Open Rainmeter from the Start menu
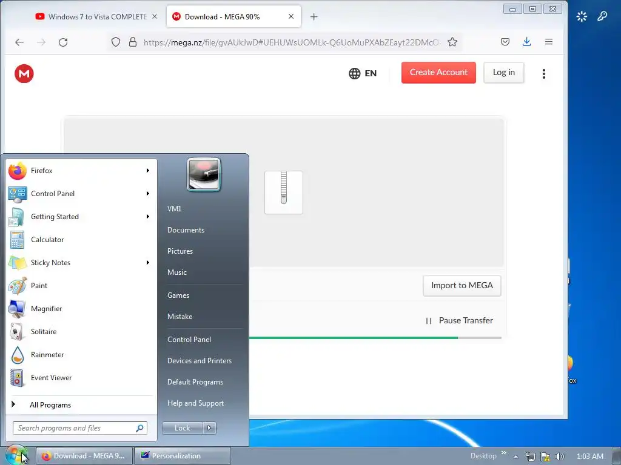The width and height of the screenshot is (621, 465). click(x=81, y=354)
